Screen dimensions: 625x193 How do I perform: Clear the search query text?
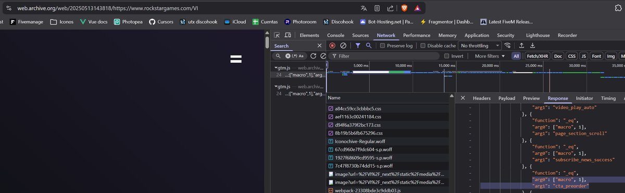(x=288, y=56)
